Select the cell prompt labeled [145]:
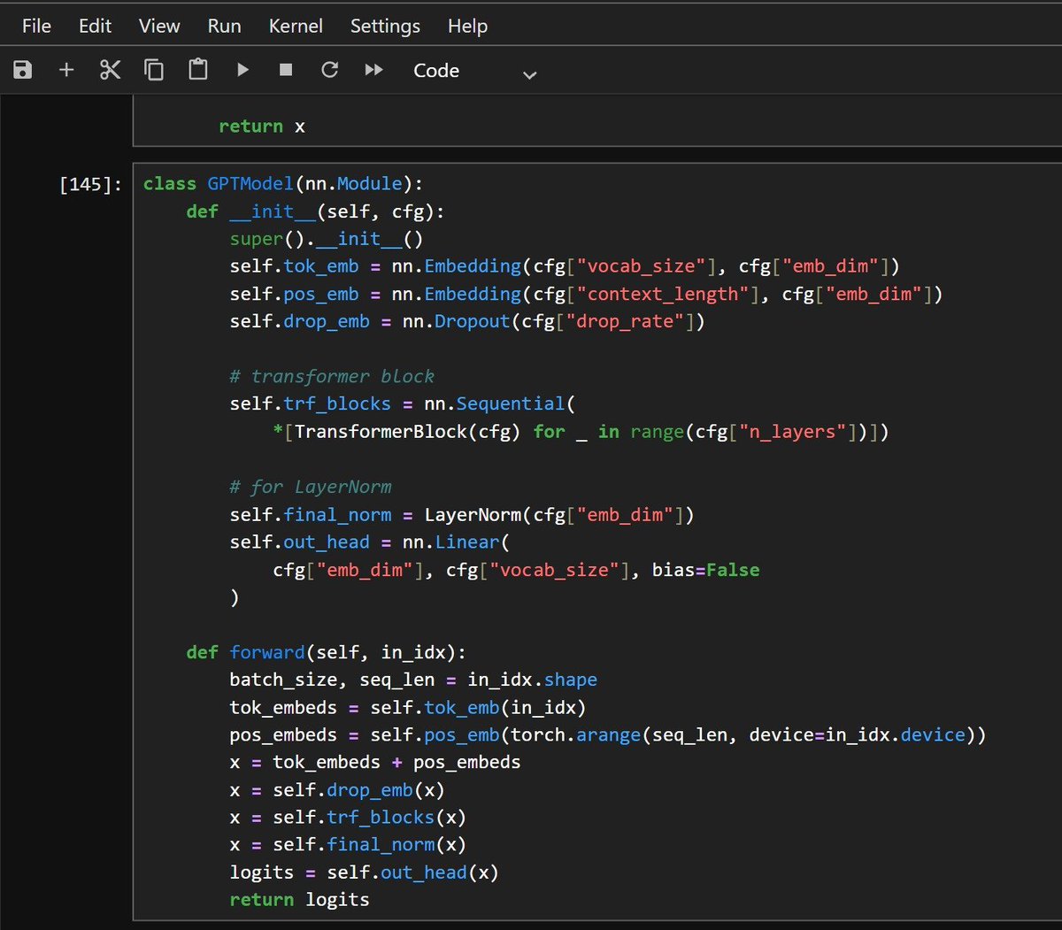This screenshot has width=1062, height=930. (x=90, y=185)
